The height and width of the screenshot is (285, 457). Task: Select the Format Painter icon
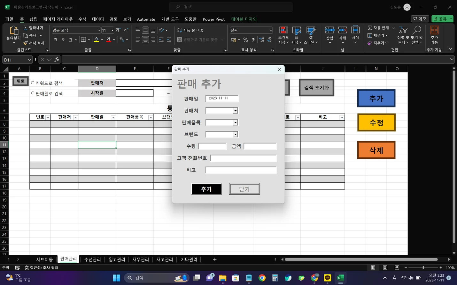click(26, 43)
